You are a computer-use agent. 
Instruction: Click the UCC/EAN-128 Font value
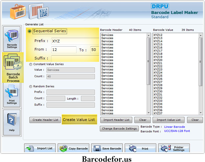click(177, 131)
